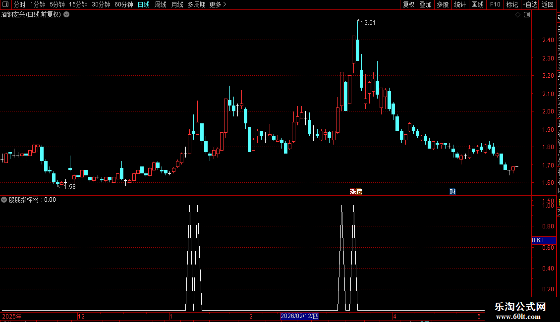Click the 叠加 overlay button
This screenshot has height=322, width=560.
coord(425,4)
